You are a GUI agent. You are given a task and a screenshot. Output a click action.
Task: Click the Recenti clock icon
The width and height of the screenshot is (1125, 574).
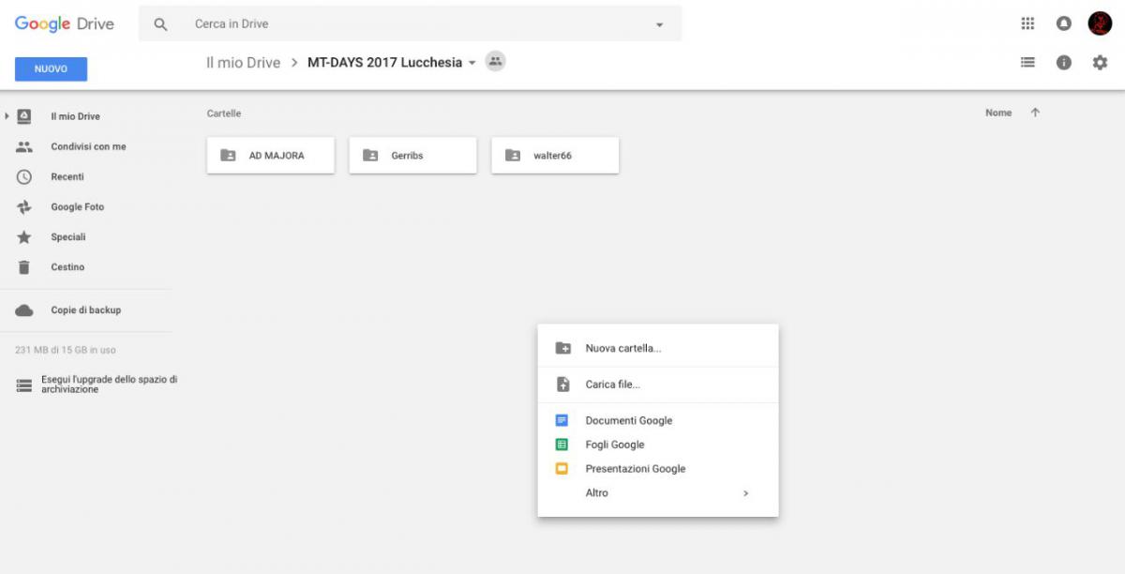click(24, 176)
